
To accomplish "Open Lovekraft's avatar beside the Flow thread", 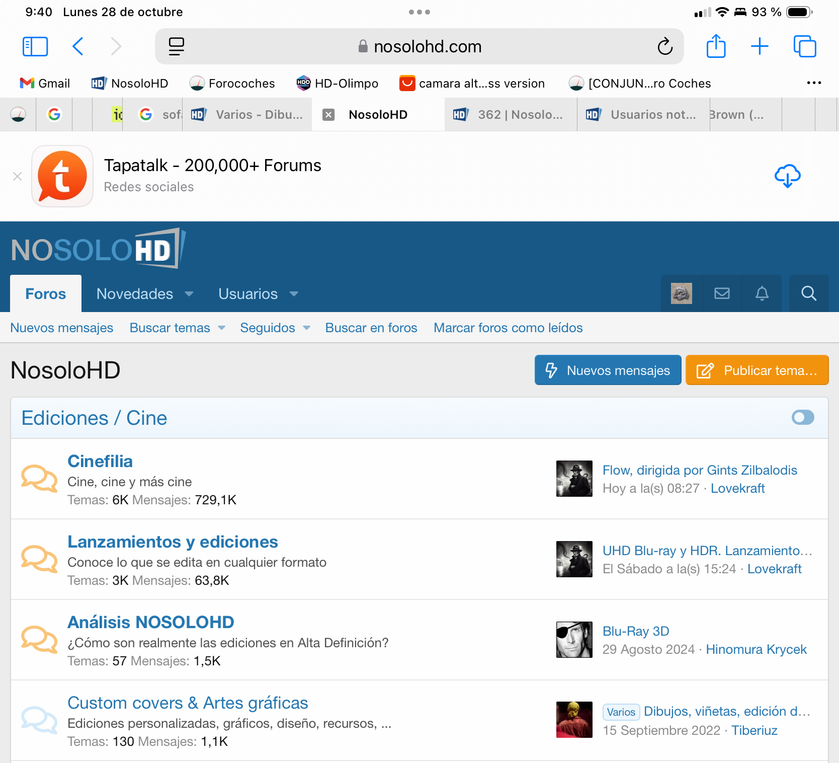I will (574, 479).
